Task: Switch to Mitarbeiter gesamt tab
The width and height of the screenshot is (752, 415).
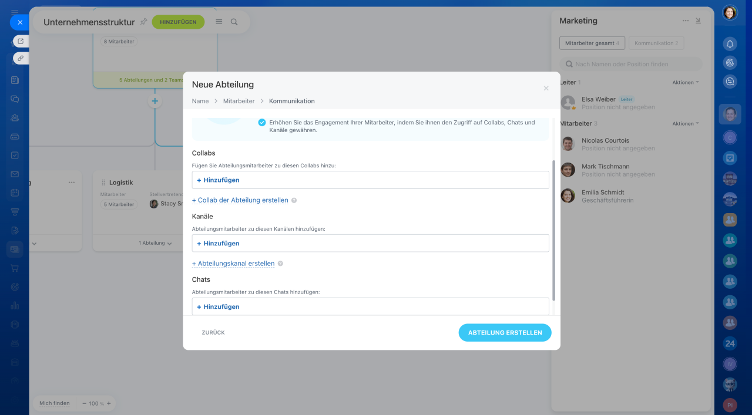Action: point(592,43)
